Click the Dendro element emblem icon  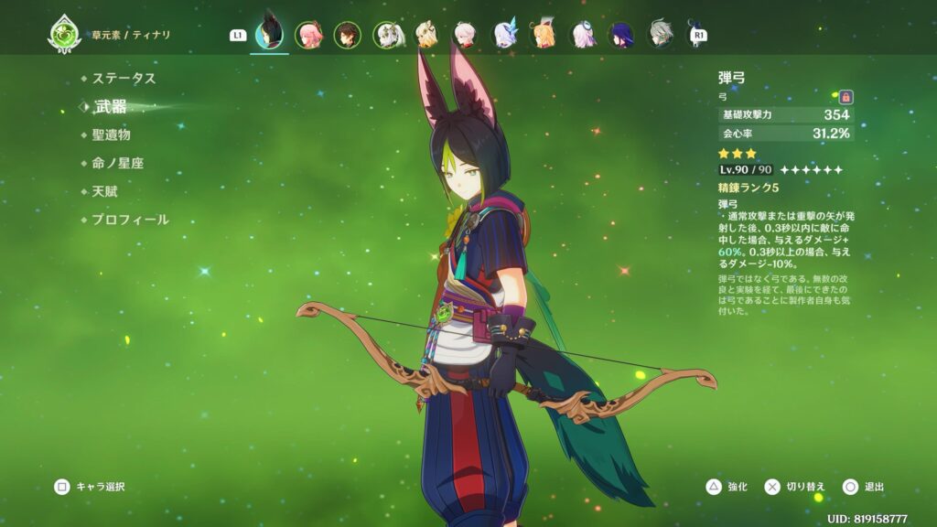64,35
